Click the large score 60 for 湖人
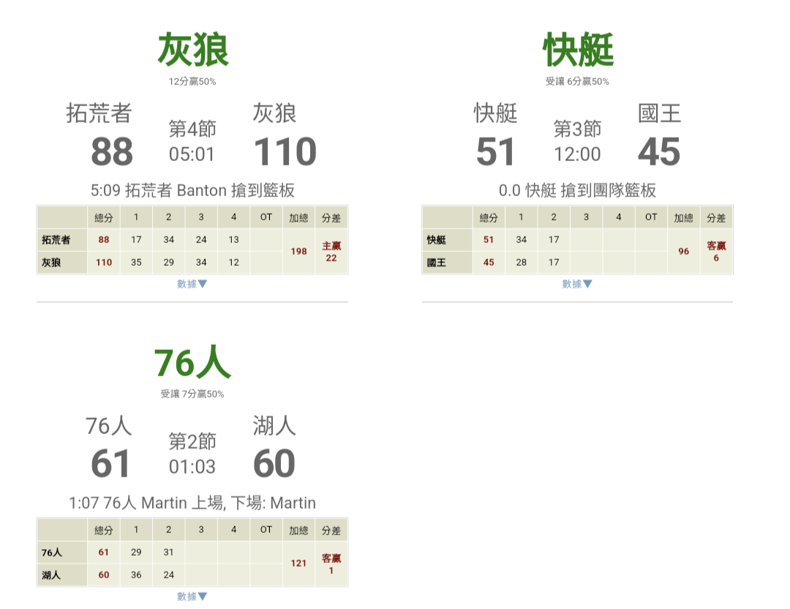This screenshot has width=790, height=609. tap(274, 464)
